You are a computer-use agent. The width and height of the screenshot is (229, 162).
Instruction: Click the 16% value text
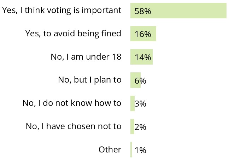(x=143, y=35)
